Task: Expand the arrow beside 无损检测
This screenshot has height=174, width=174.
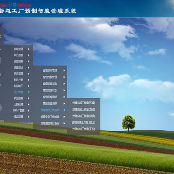Action: 28,104
